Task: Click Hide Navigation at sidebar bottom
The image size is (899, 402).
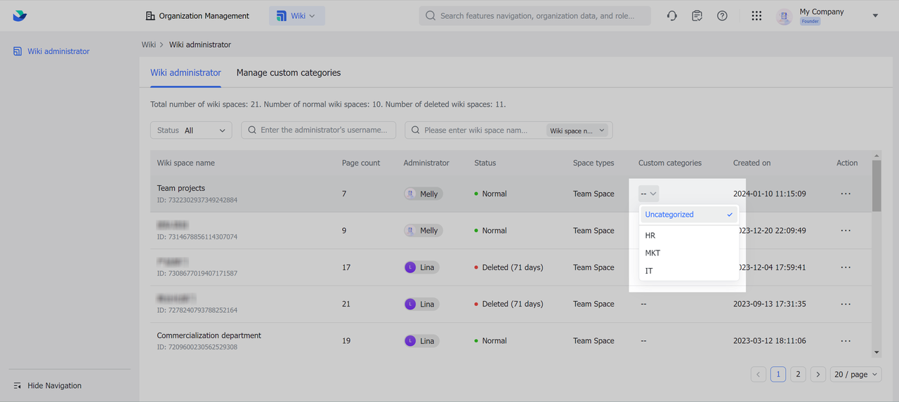Action: [x=48, y=386]
